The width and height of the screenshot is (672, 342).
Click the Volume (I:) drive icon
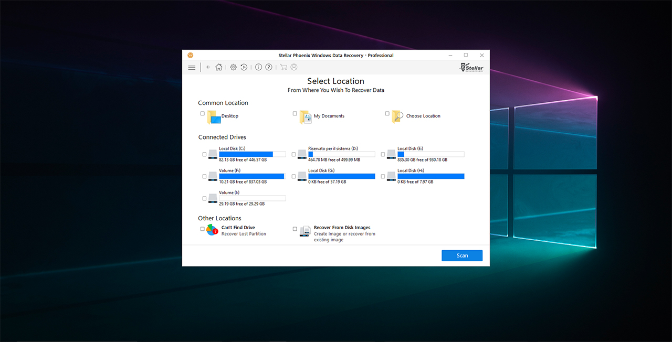(x=213, y=198)
